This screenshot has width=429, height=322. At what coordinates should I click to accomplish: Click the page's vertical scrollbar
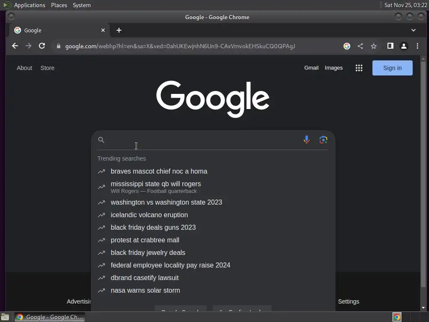coord(423,175)
